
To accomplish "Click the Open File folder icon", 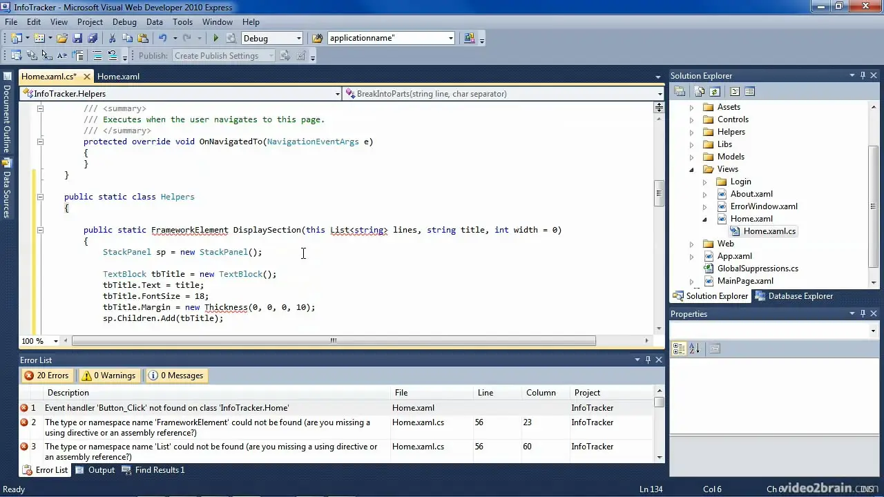I will click(x=62, y=38).
